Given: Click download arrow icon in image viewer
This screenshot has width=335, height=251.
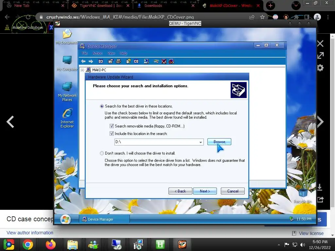Looking at the screenshot, I should click(x=320, y=187).
